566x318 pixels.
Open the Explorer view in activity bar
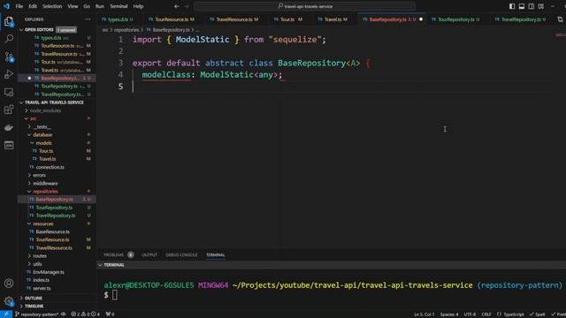tap(9, 21)
